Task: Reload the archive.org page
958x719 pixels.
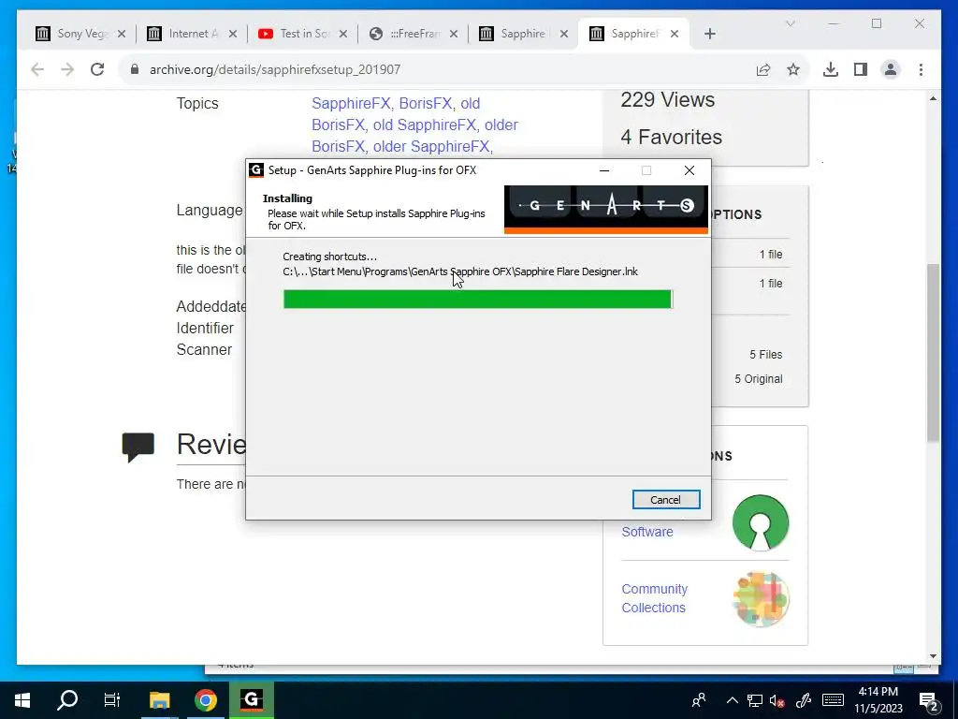Action: point(97,69)
